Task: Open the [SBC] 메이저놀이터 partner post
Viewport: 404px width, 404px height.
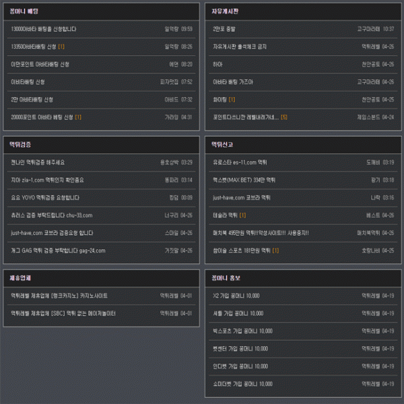Action: coord(63,313)
